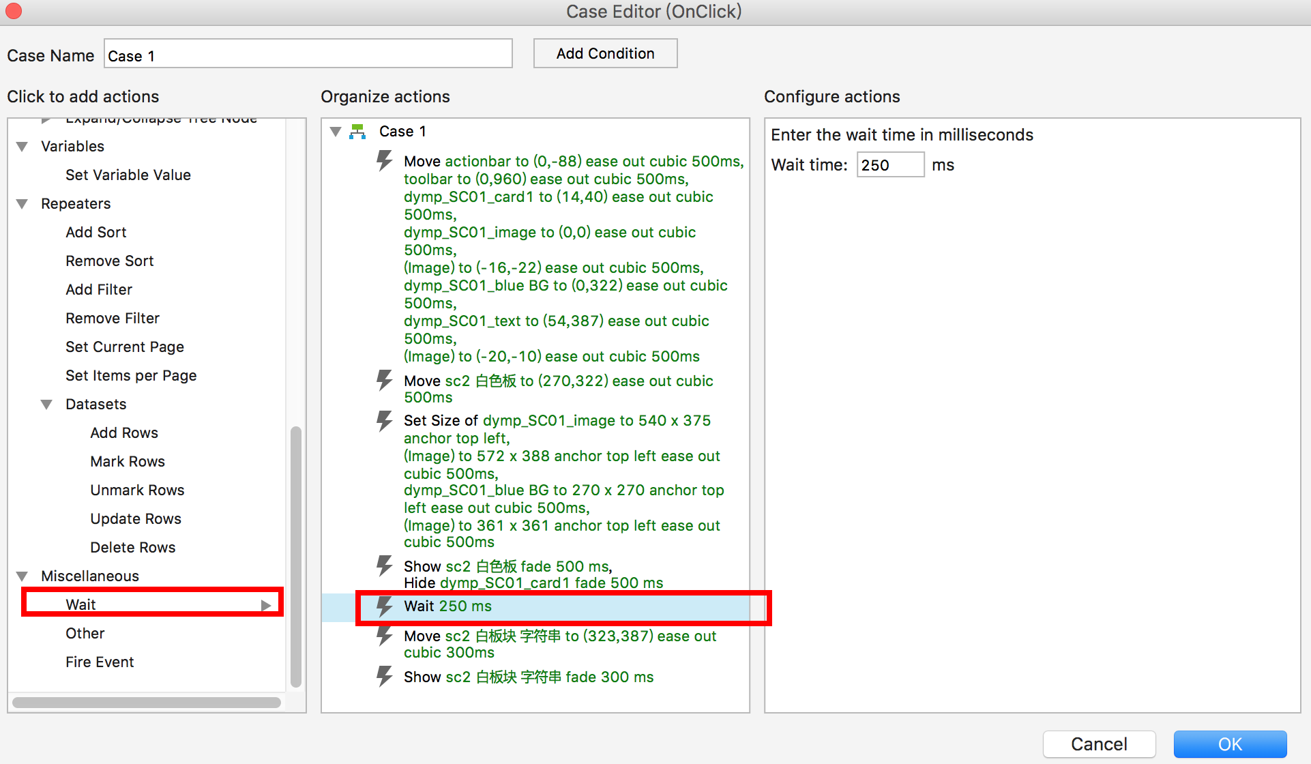This screenshot has height=764, width=1311.
Task: Collapse the Repeaters section
Action: (23, 203)
